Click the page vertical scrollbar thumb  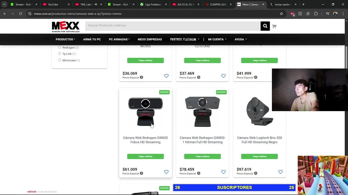pos(346,57)
